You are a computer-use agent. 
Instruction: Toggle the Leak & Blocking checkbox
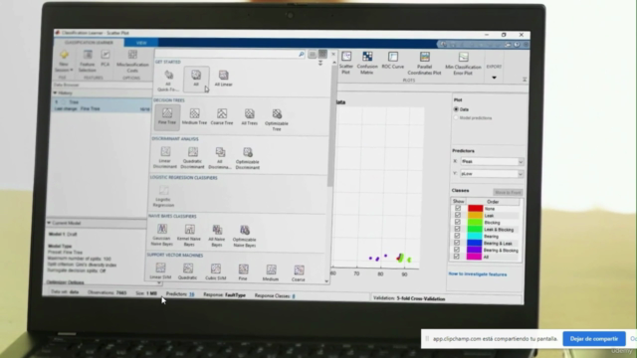coord(458,229)
